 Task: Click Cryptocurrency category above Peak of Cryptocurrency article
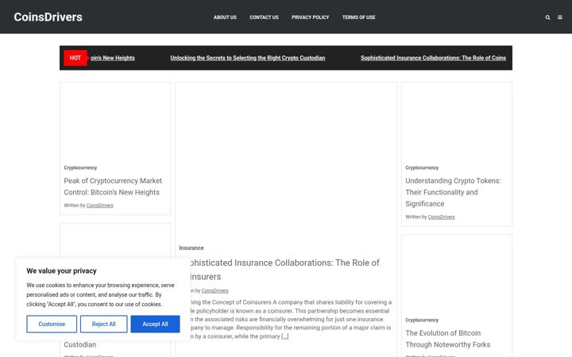pyautogui.click(x=80, y=168)
